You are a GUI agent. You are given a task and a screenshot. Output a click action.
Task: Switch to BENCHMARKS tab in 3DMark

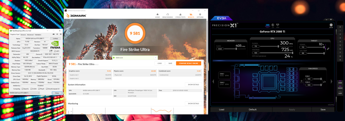pyautogui.click(x=168, y=16)
